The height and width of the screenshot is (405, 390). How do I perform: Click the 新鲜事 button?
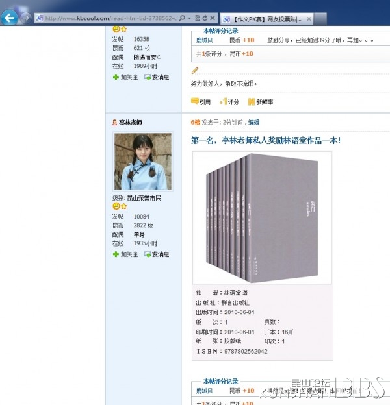pyautogui.click(x=261, y=102)
